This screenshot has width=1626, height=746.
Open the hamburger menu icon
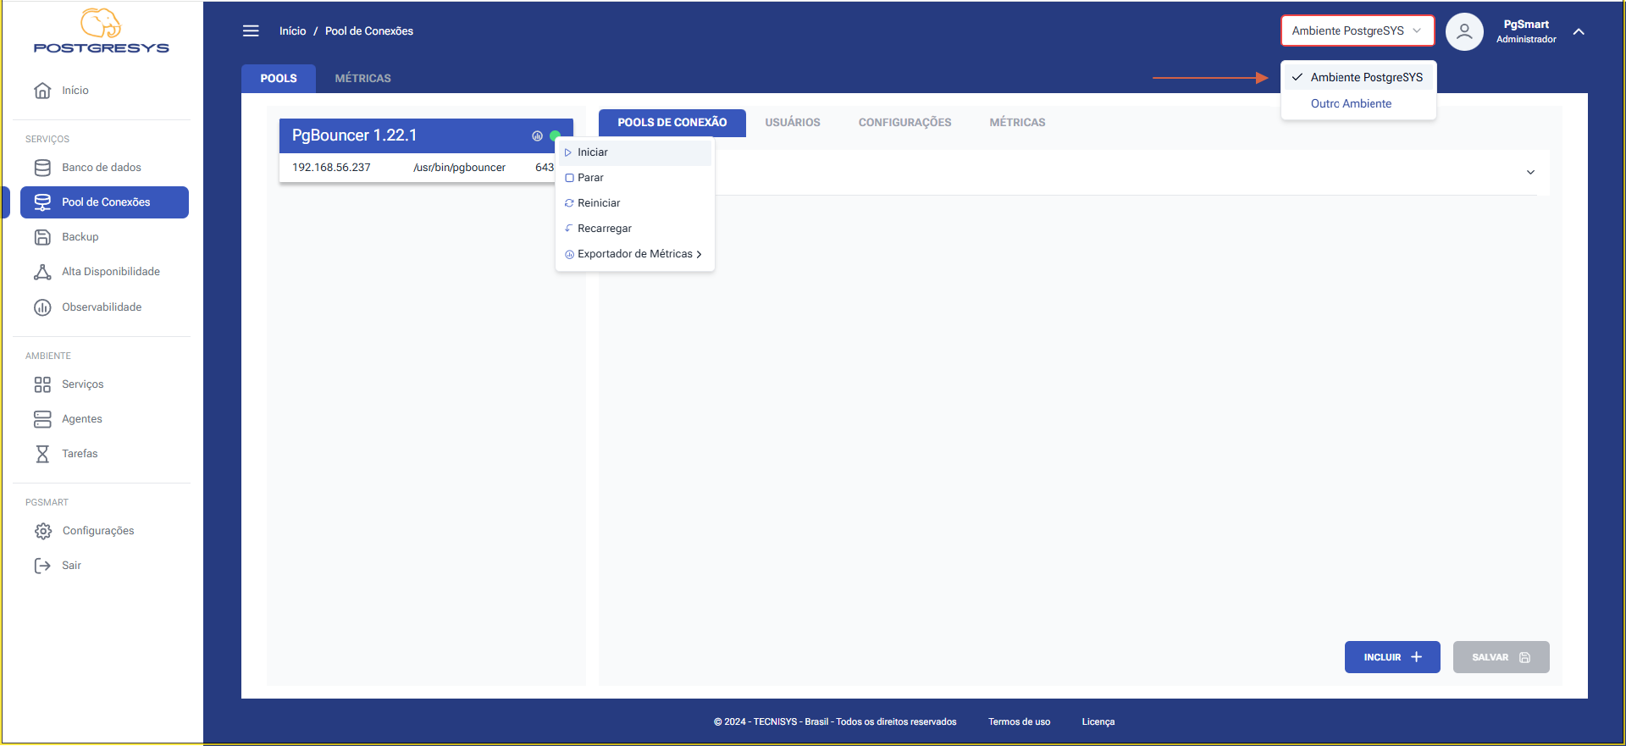[251, 31]
